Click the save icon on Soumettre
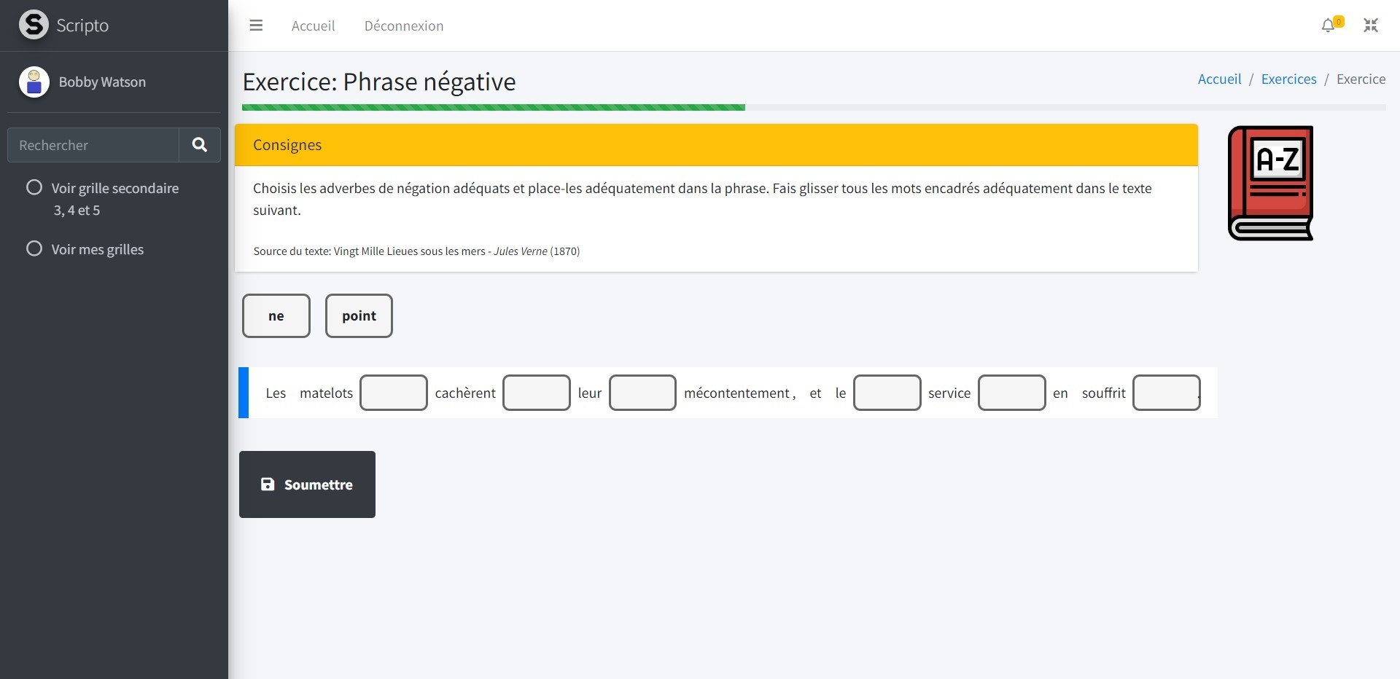Screen dimensions: 1400x679 [x=268, y=484]
